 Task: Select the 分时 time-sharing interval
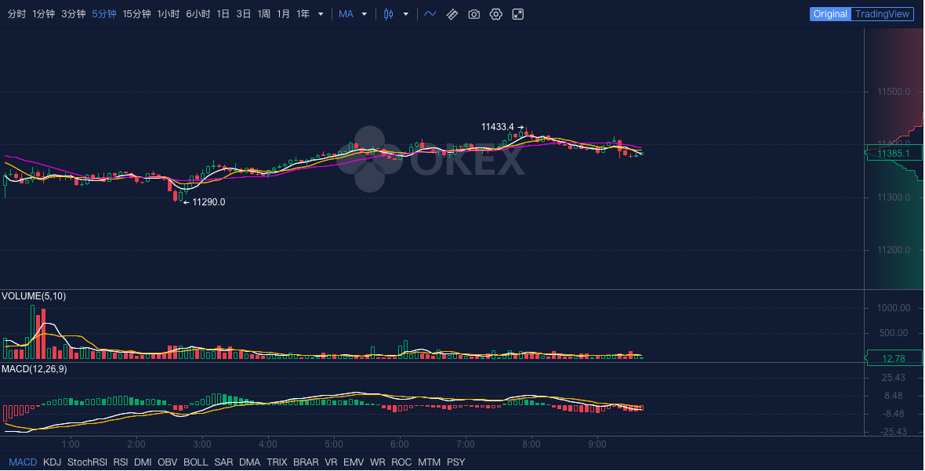[16, 14]
